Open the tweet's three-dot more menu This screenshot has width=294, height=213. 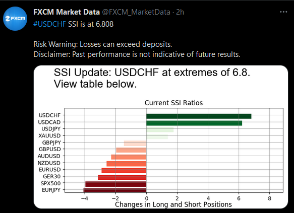tap(283, 12)
